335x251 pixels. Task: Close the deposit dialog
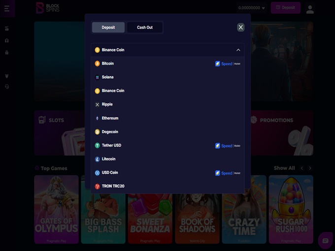[x=240, y=28]
